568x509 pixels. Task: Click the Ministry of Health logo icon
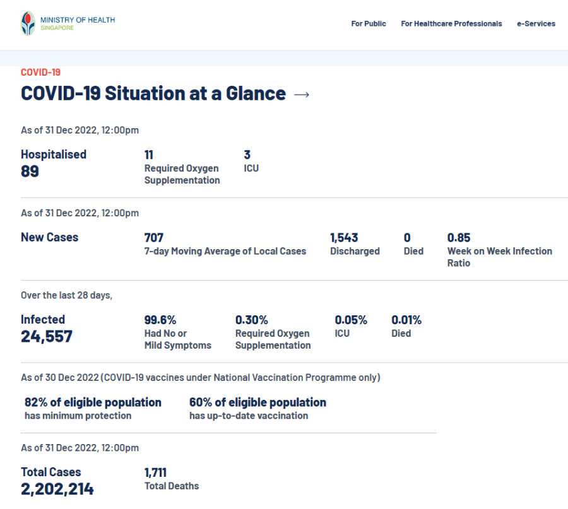coord(28,23)
